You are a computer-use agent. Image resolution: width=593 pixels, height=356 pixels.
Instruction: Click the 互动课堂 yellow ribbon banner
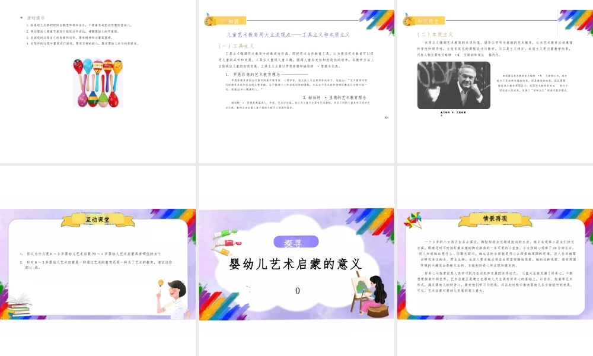[x=98, y=220]
